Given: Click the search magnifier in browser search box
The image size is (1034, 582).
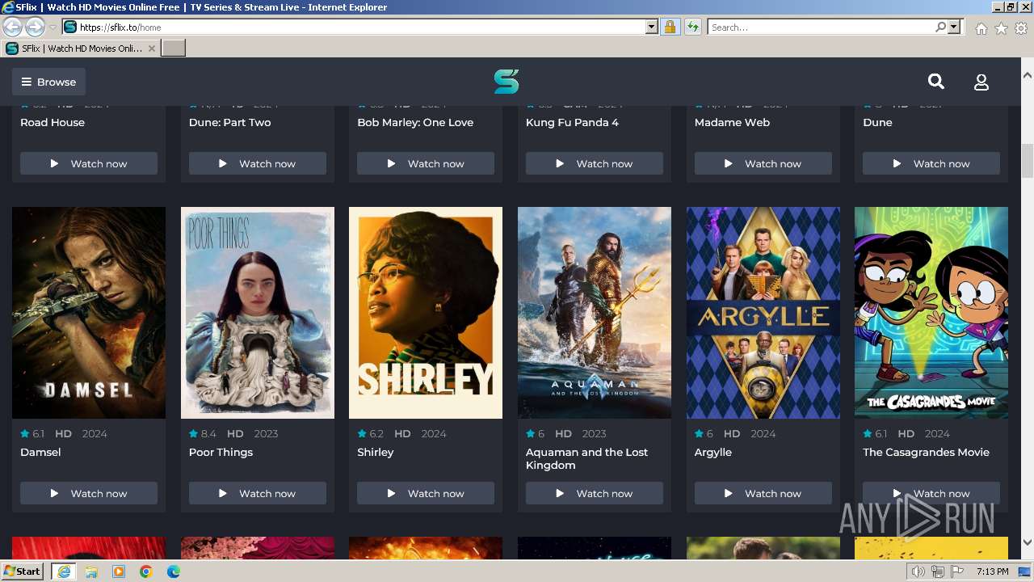Looking at the screenshot, I should coord(940,27).
